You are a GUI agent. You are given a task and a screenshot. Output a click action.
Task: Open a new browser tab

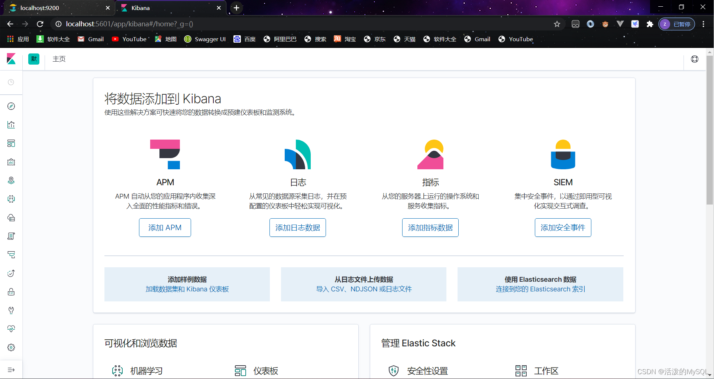tap(236, 8)
